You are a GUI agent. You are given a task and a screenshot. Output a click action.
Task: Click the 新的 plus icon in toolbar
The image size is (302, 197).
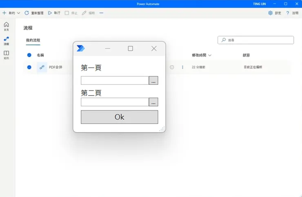coord(4,13)
